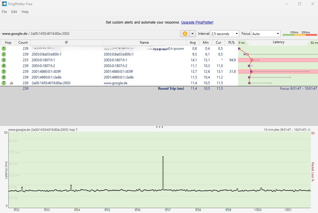Select hop 6 green circle icon
The image size is (318, 213).
pos(4,77)
